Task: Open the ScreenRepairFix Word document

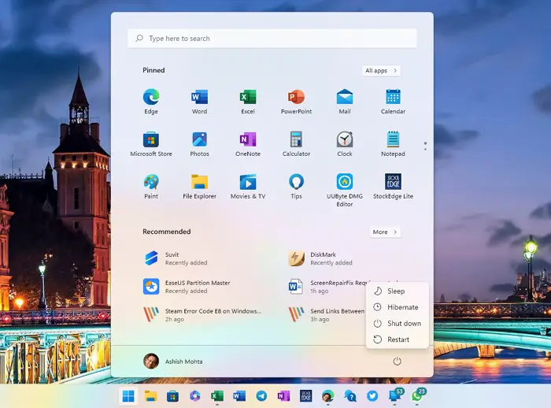Action: click(x=326, y=287)
